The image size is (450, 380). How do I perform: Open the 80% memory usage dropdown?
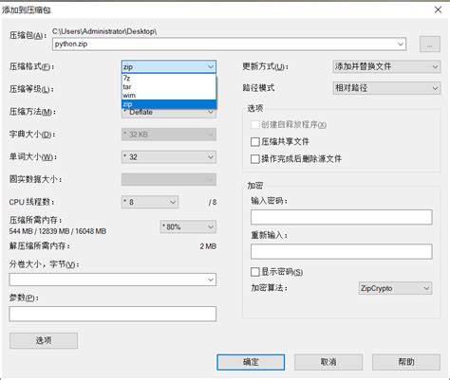click(188, 226)
